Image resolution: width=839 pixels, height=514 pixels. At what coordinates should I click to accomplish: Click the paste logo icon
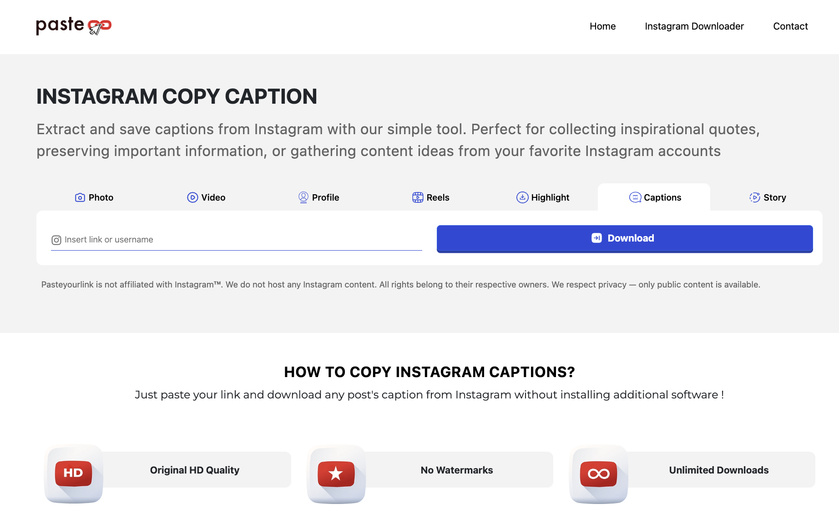pos(74,26)
